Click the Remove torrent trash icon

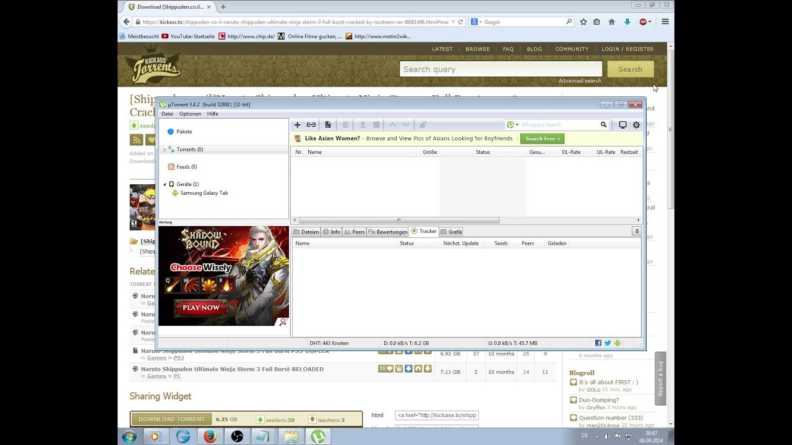point(345,125)
